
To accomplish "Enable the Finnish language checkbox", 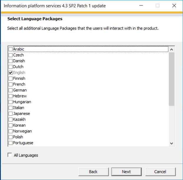I will point(11,79).
